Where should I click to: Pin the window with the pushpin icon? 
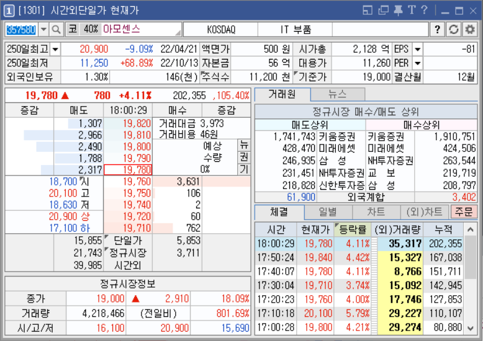[x=399, y=11]
